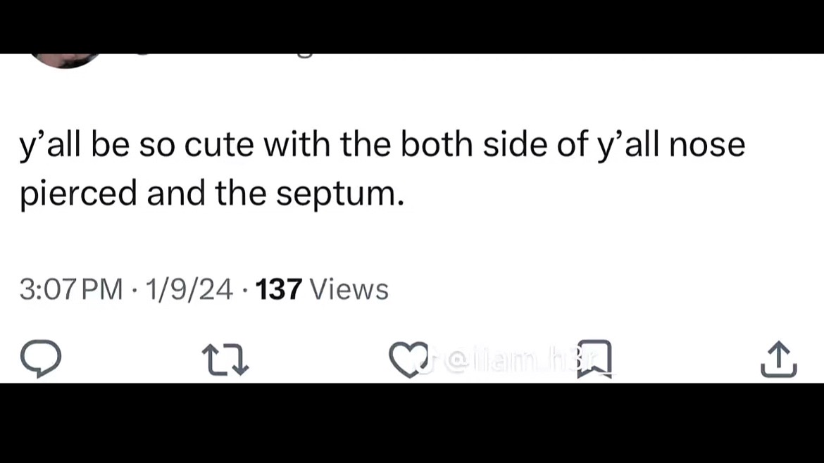Open the partially visible profile avatar

(65, 60)
